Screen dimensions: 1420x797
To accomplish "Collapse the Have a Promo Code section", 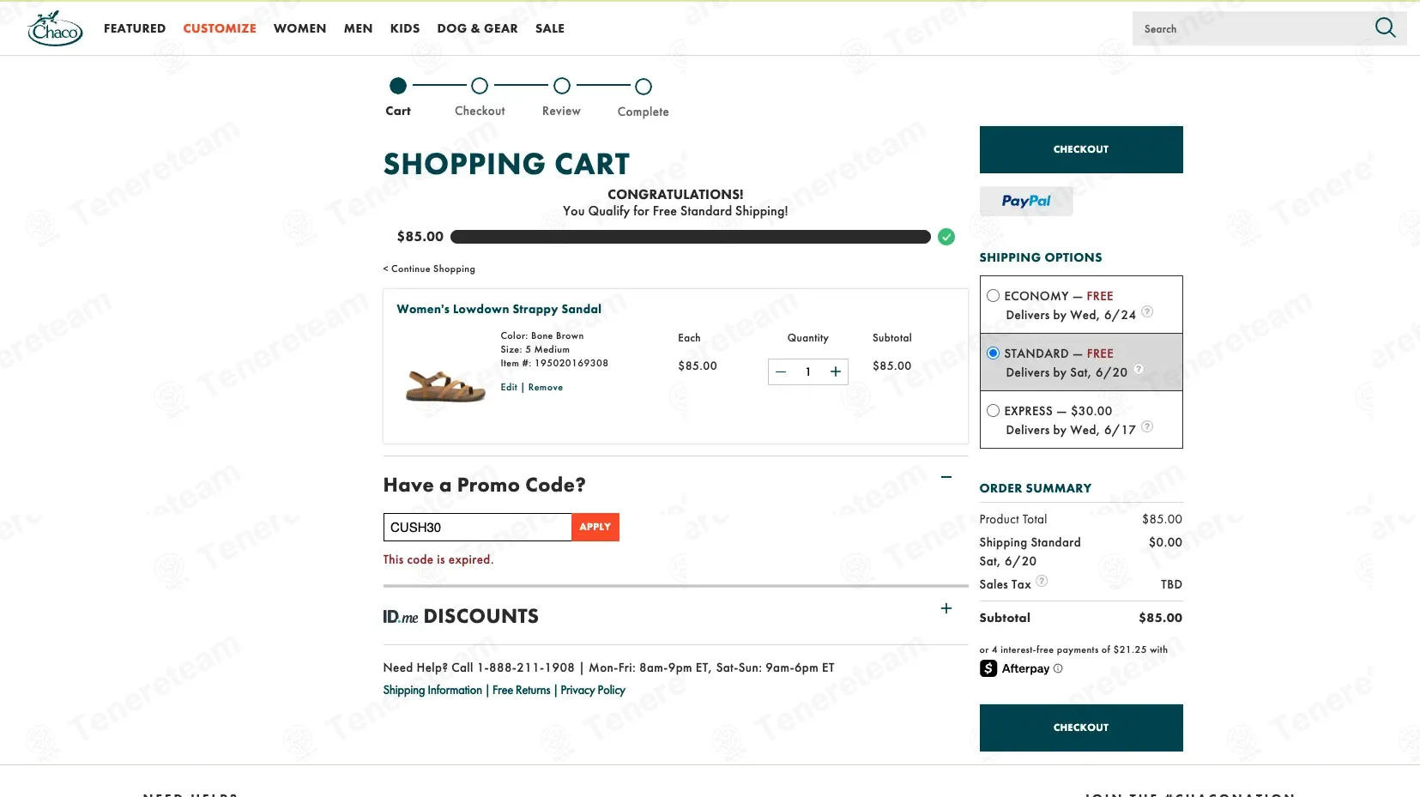I will click(x=946, y=477).
